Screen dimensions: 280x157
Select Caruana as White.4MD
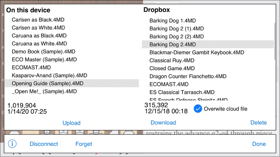(x=72, y=44)
